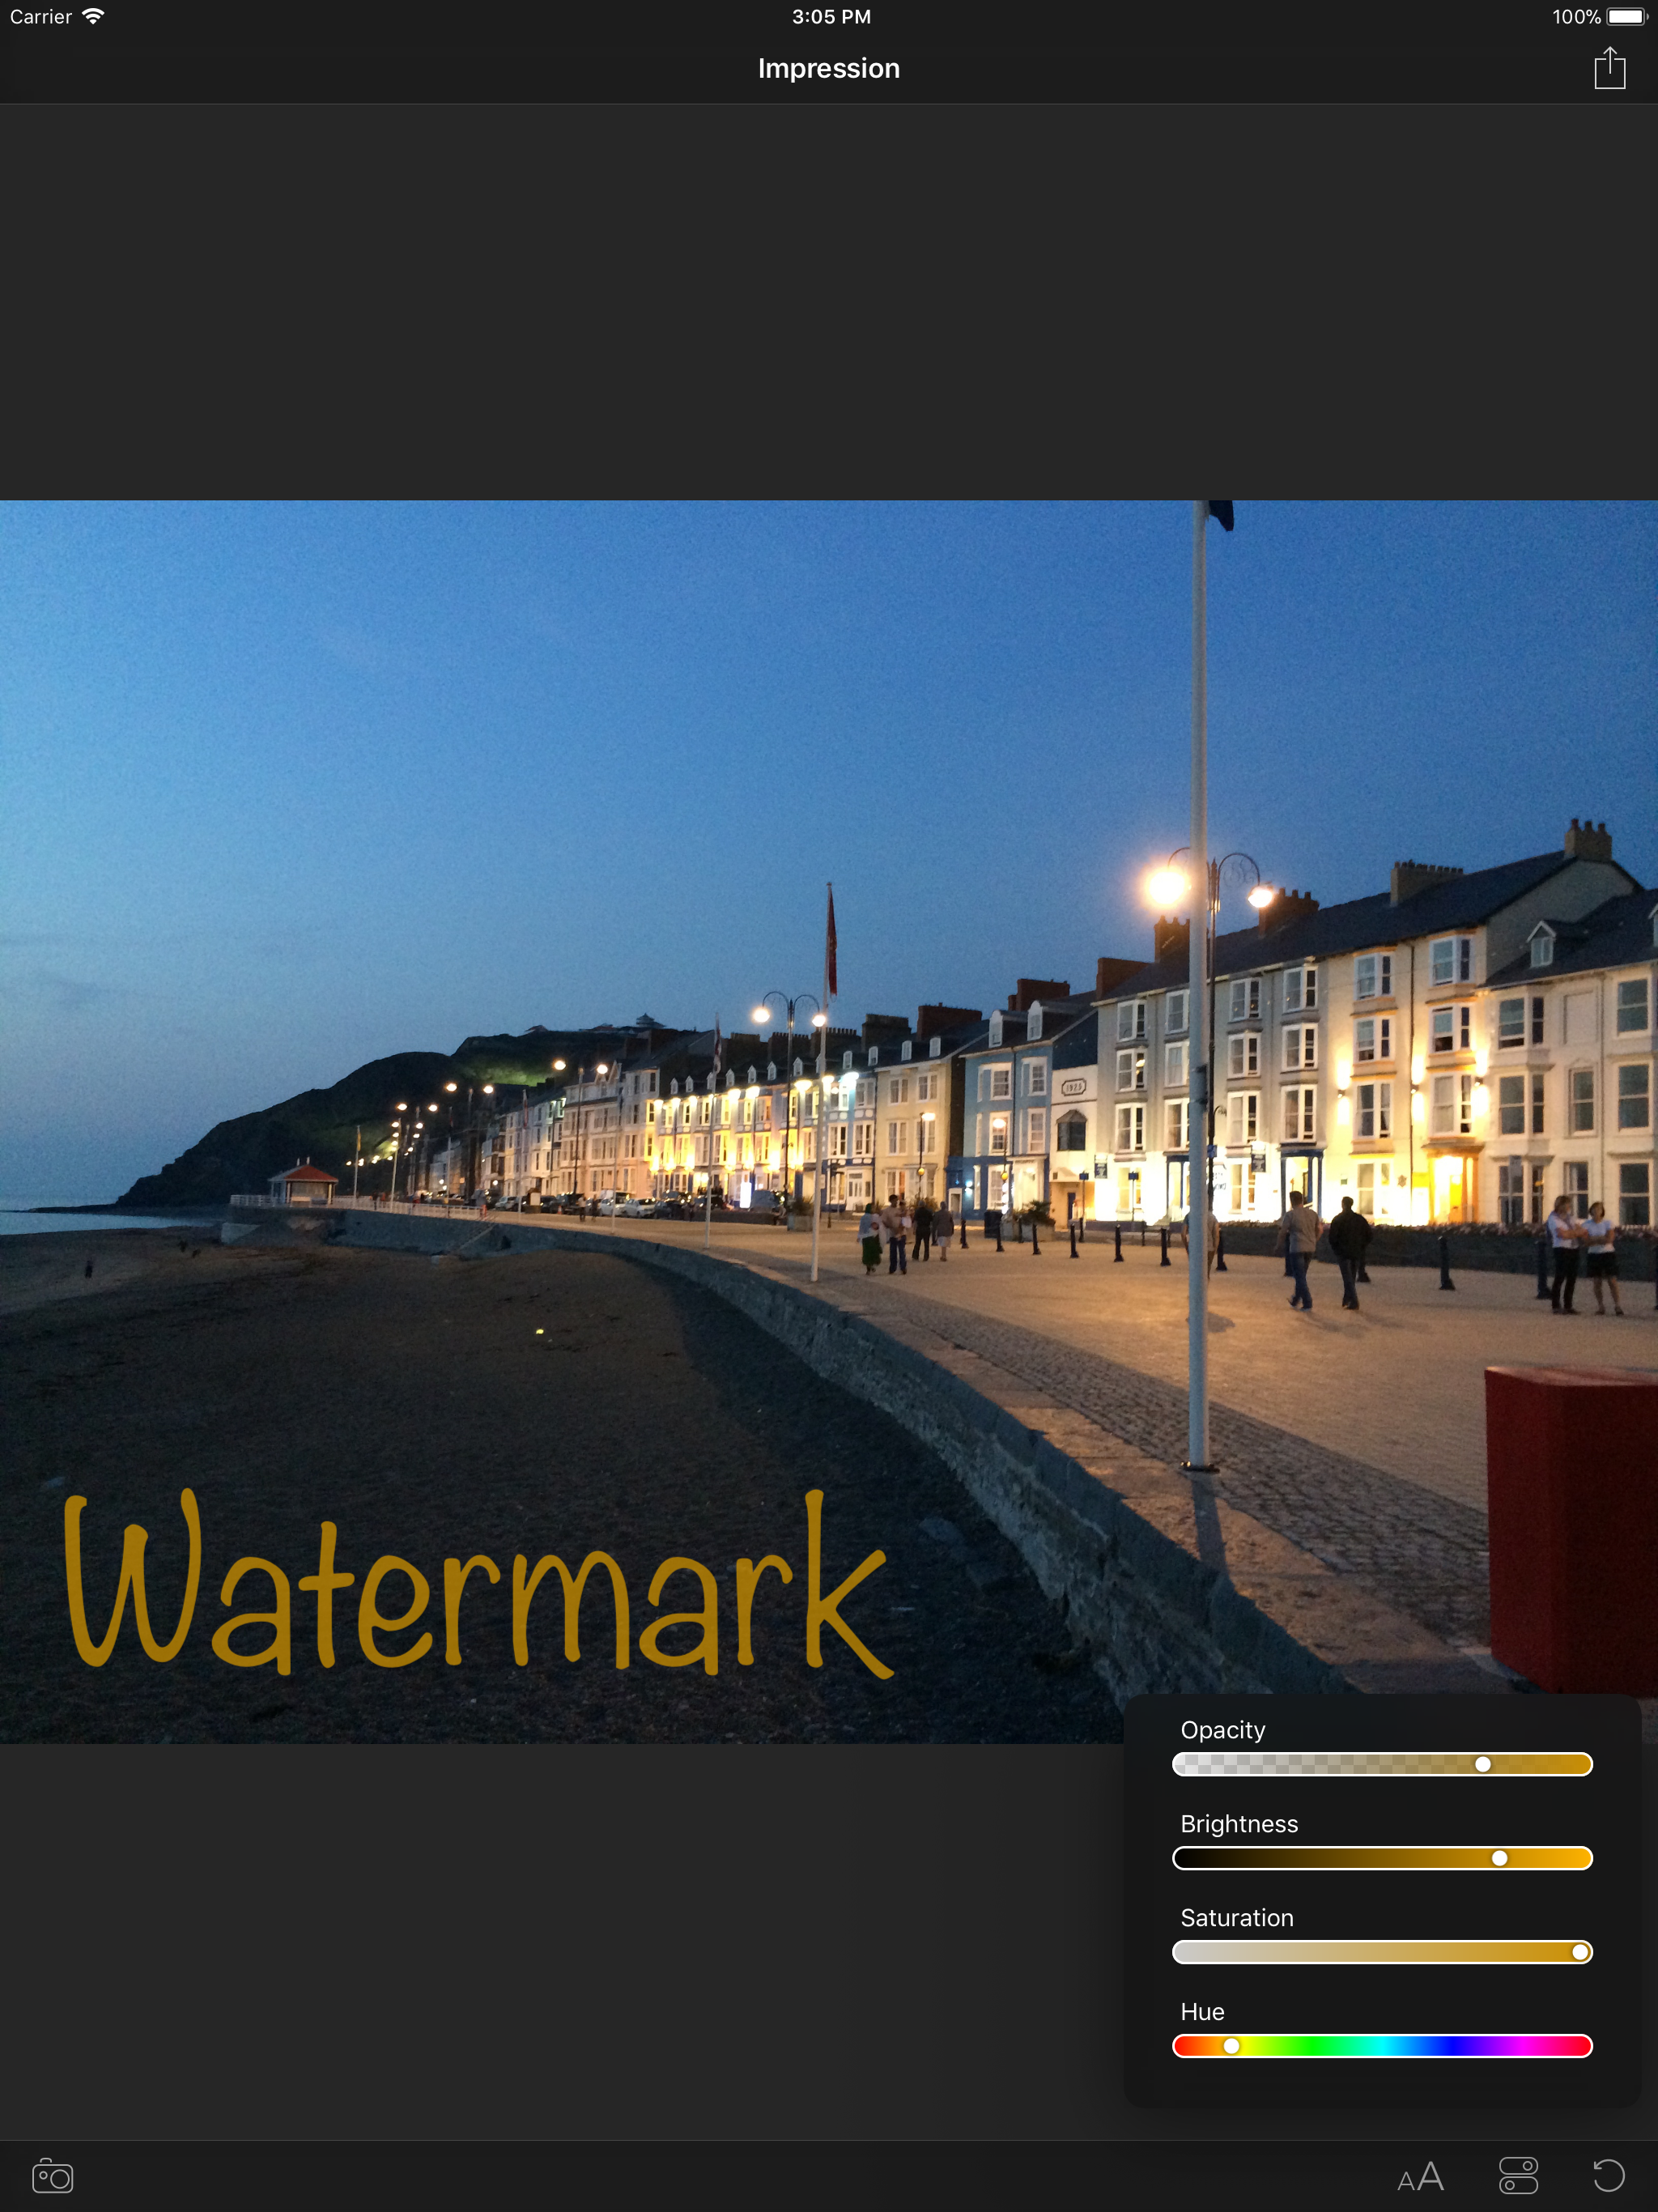
Task: Tap the Impression title in navigation bar
Action: pyautogui.click(x=828, y=69)
